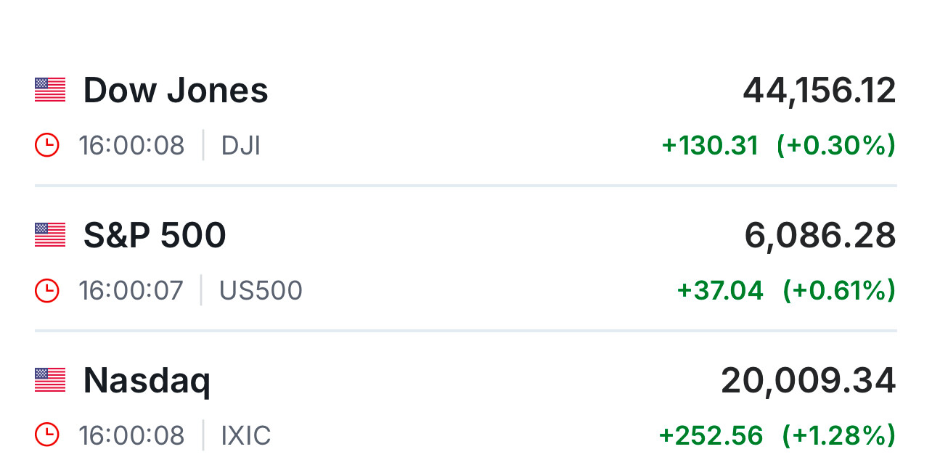Select the S&P 500 price 6,086.28
The image size is (932, 473).
coord(820,236)
